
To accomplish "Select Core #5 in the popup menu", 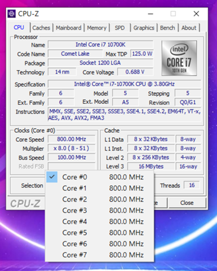I will [99, 233].
